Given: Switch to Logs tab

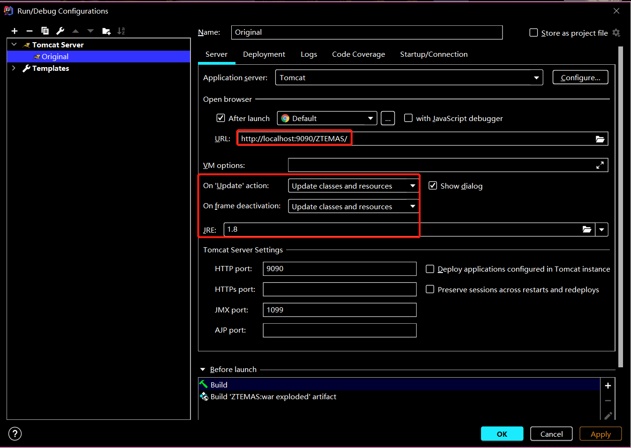Looking at the screenshot, I should point(309,54).
